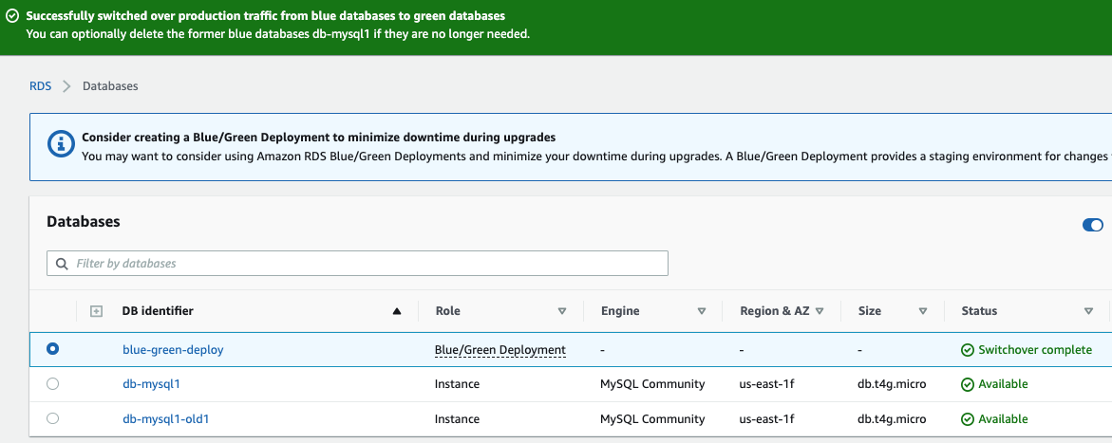This screenshot has height=443, width=1112.
Task: Select the db-mysql1 radio button
Action: point(52,384)
